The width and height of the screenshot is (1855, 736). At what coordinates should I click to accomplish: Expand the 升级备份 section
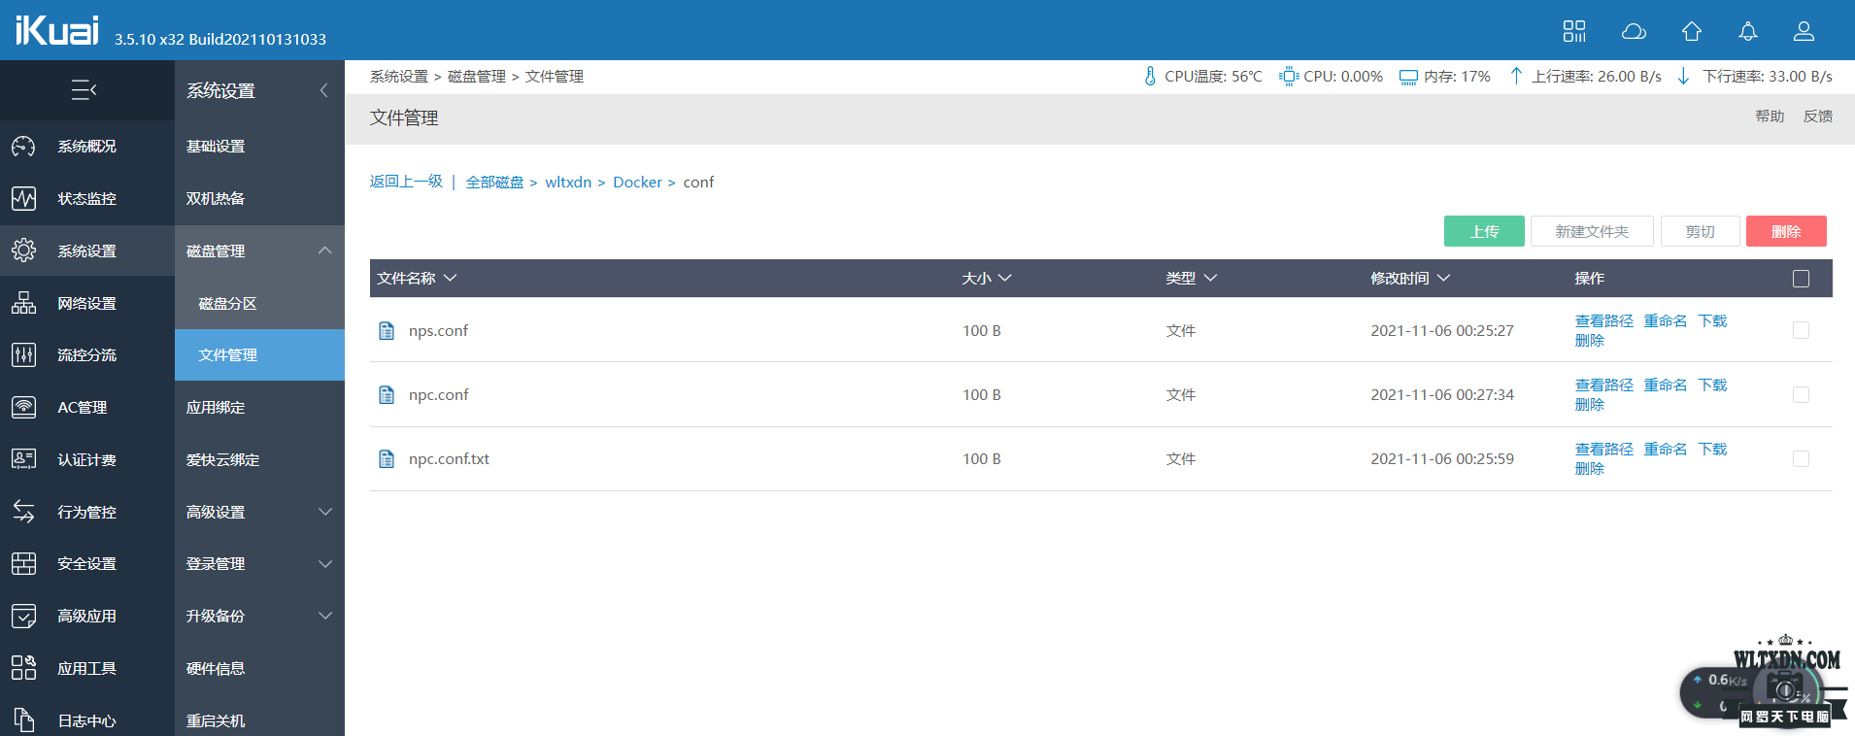[x=325, y=616]
